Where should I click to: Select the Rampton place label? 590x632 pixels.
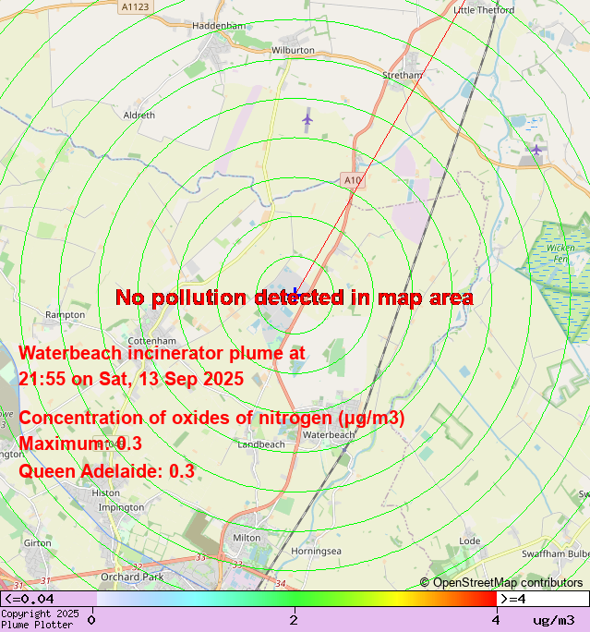click(x=66, y=315)
